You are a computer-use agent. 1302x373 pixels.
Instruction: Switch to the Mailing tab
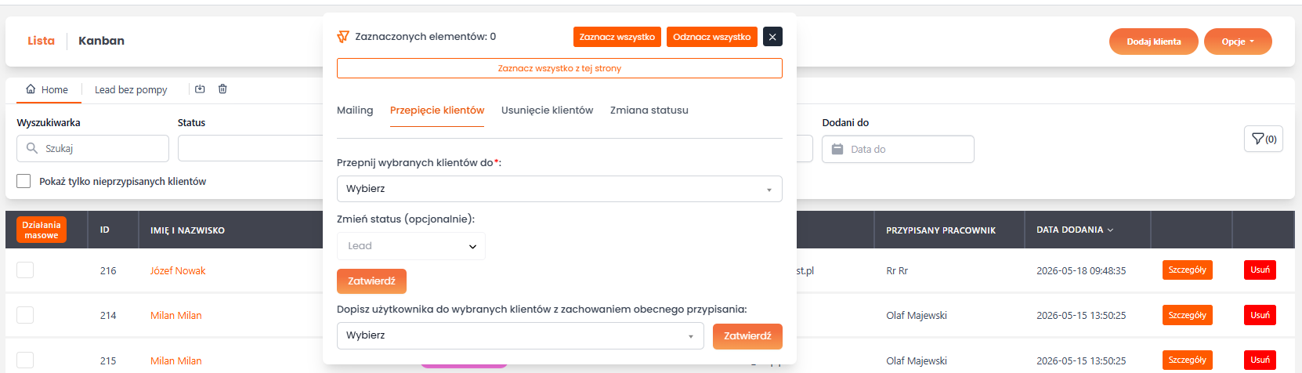pyautogui.click(x=355, y=110)
